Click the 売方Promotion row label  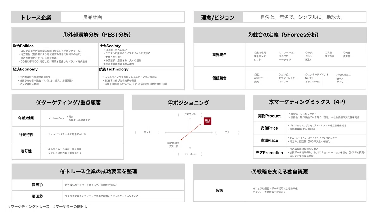(269, 153)
